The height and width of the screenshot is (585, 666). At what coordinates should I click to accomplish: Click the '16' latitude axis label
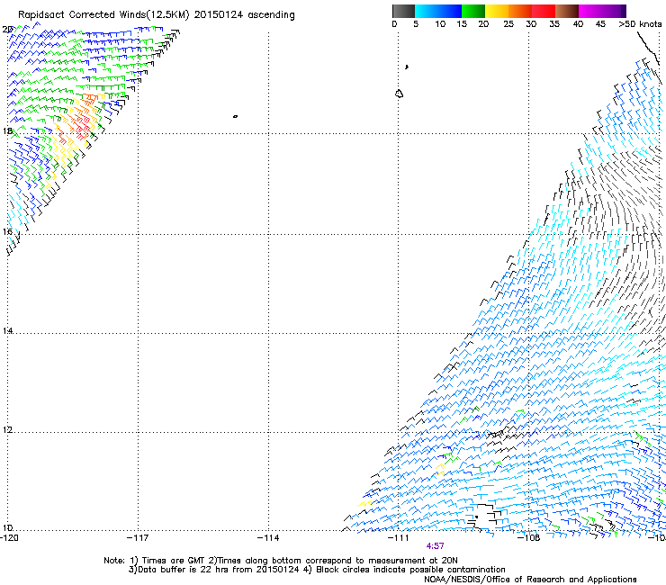[7, 231]
